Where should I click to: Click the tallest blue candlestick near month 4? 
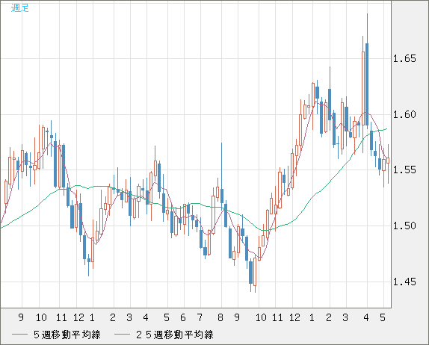(367, 84)
